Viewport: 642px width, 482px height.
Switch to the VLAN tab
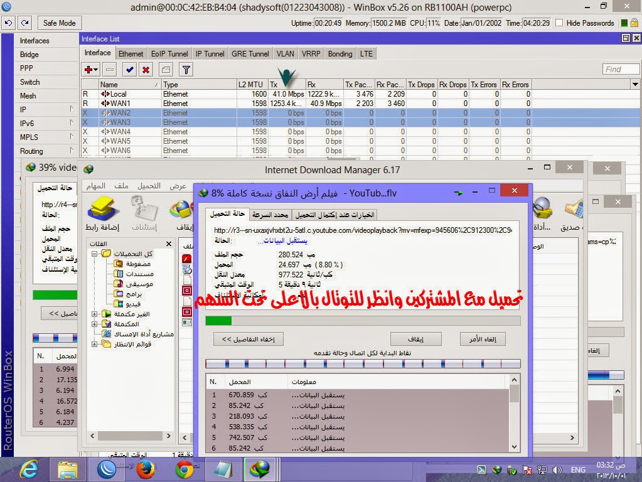[285, 53]
